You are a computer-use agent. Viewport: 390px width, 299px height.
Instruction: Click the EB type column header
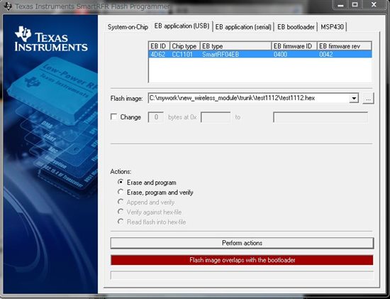[235, 46]
